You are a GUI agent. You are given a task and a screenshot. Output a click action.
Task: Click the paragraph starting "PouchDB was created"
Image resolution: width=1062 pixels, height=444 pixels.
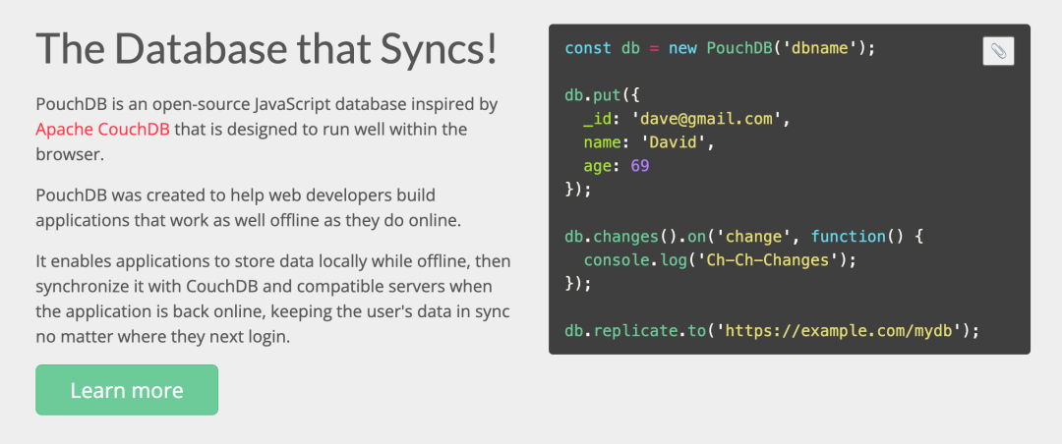(249, 208)
